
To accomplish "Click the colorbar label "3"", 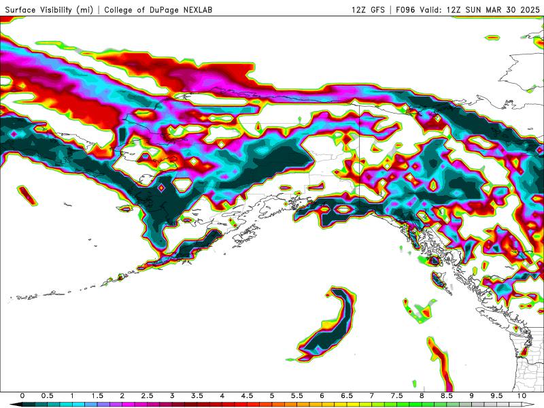I will (x=172, y=396).
